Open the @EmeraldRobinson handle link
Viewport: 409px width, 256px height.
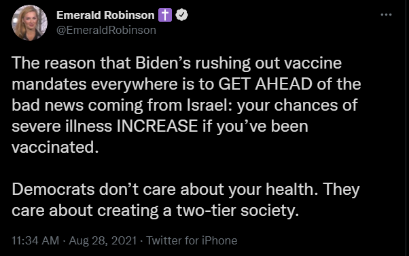pyautogui.click(x=106, y=31)
